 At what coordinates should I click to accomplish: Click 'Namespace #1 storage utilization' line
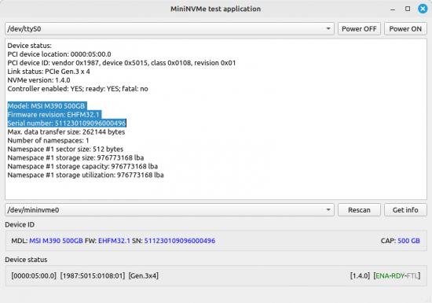(x=86, y=175)
